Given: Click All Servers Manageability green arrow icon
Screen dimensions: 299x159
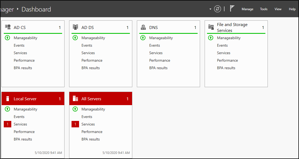Looking at the screenshot, I should point(75,109).
